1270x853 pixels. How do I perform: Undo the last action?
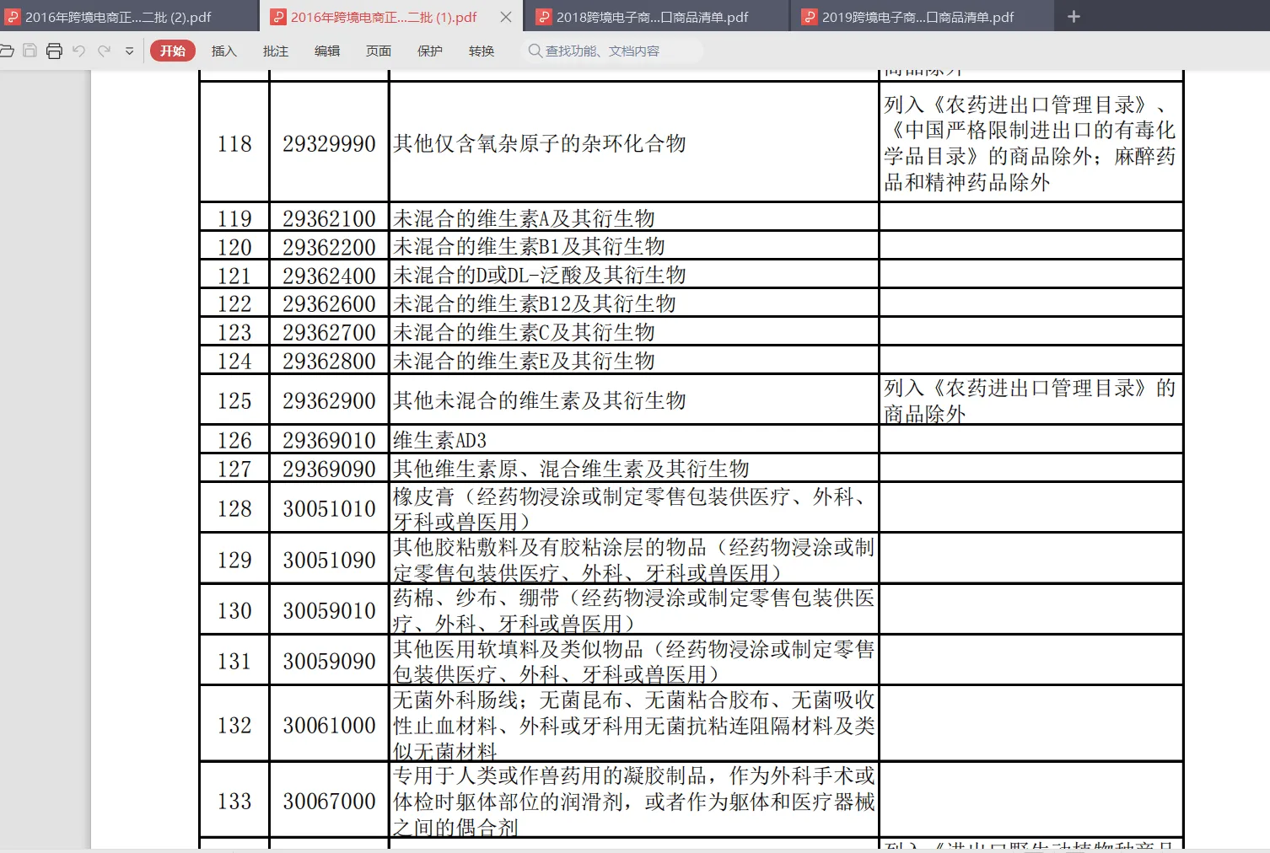78,51
